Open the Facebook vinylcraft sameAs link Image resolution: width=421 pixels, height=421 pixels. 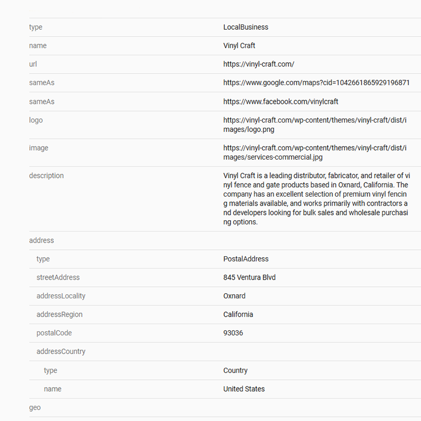coord(281,102)
